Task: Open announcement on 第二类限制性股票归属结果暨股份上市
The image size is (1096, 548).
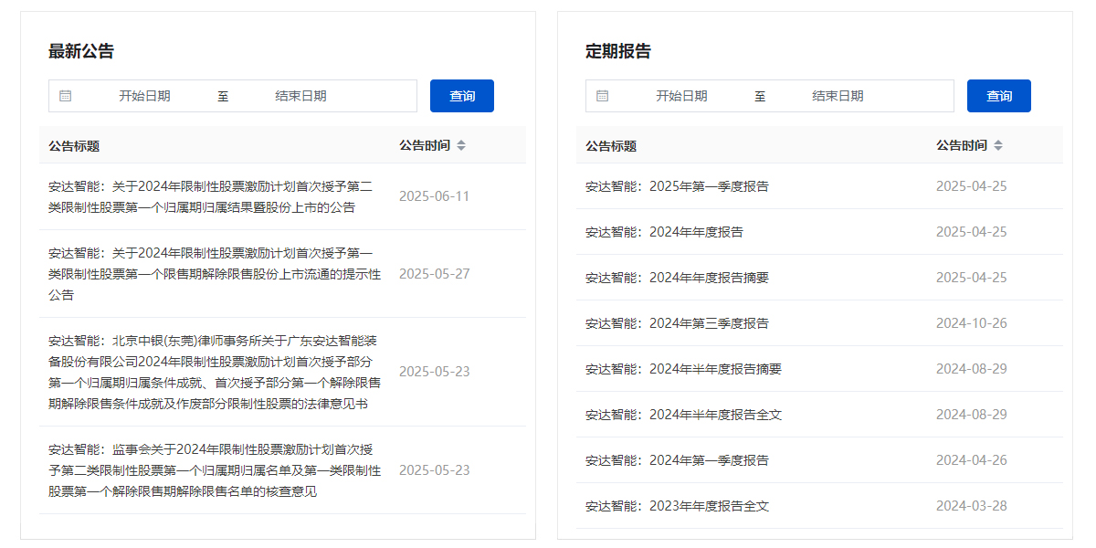Action: point(211,196)
